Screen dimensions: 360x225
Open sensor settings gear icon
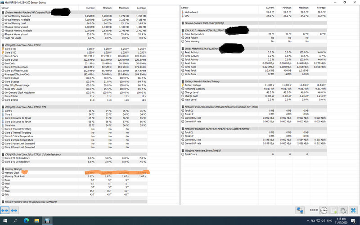click(342, 211)
